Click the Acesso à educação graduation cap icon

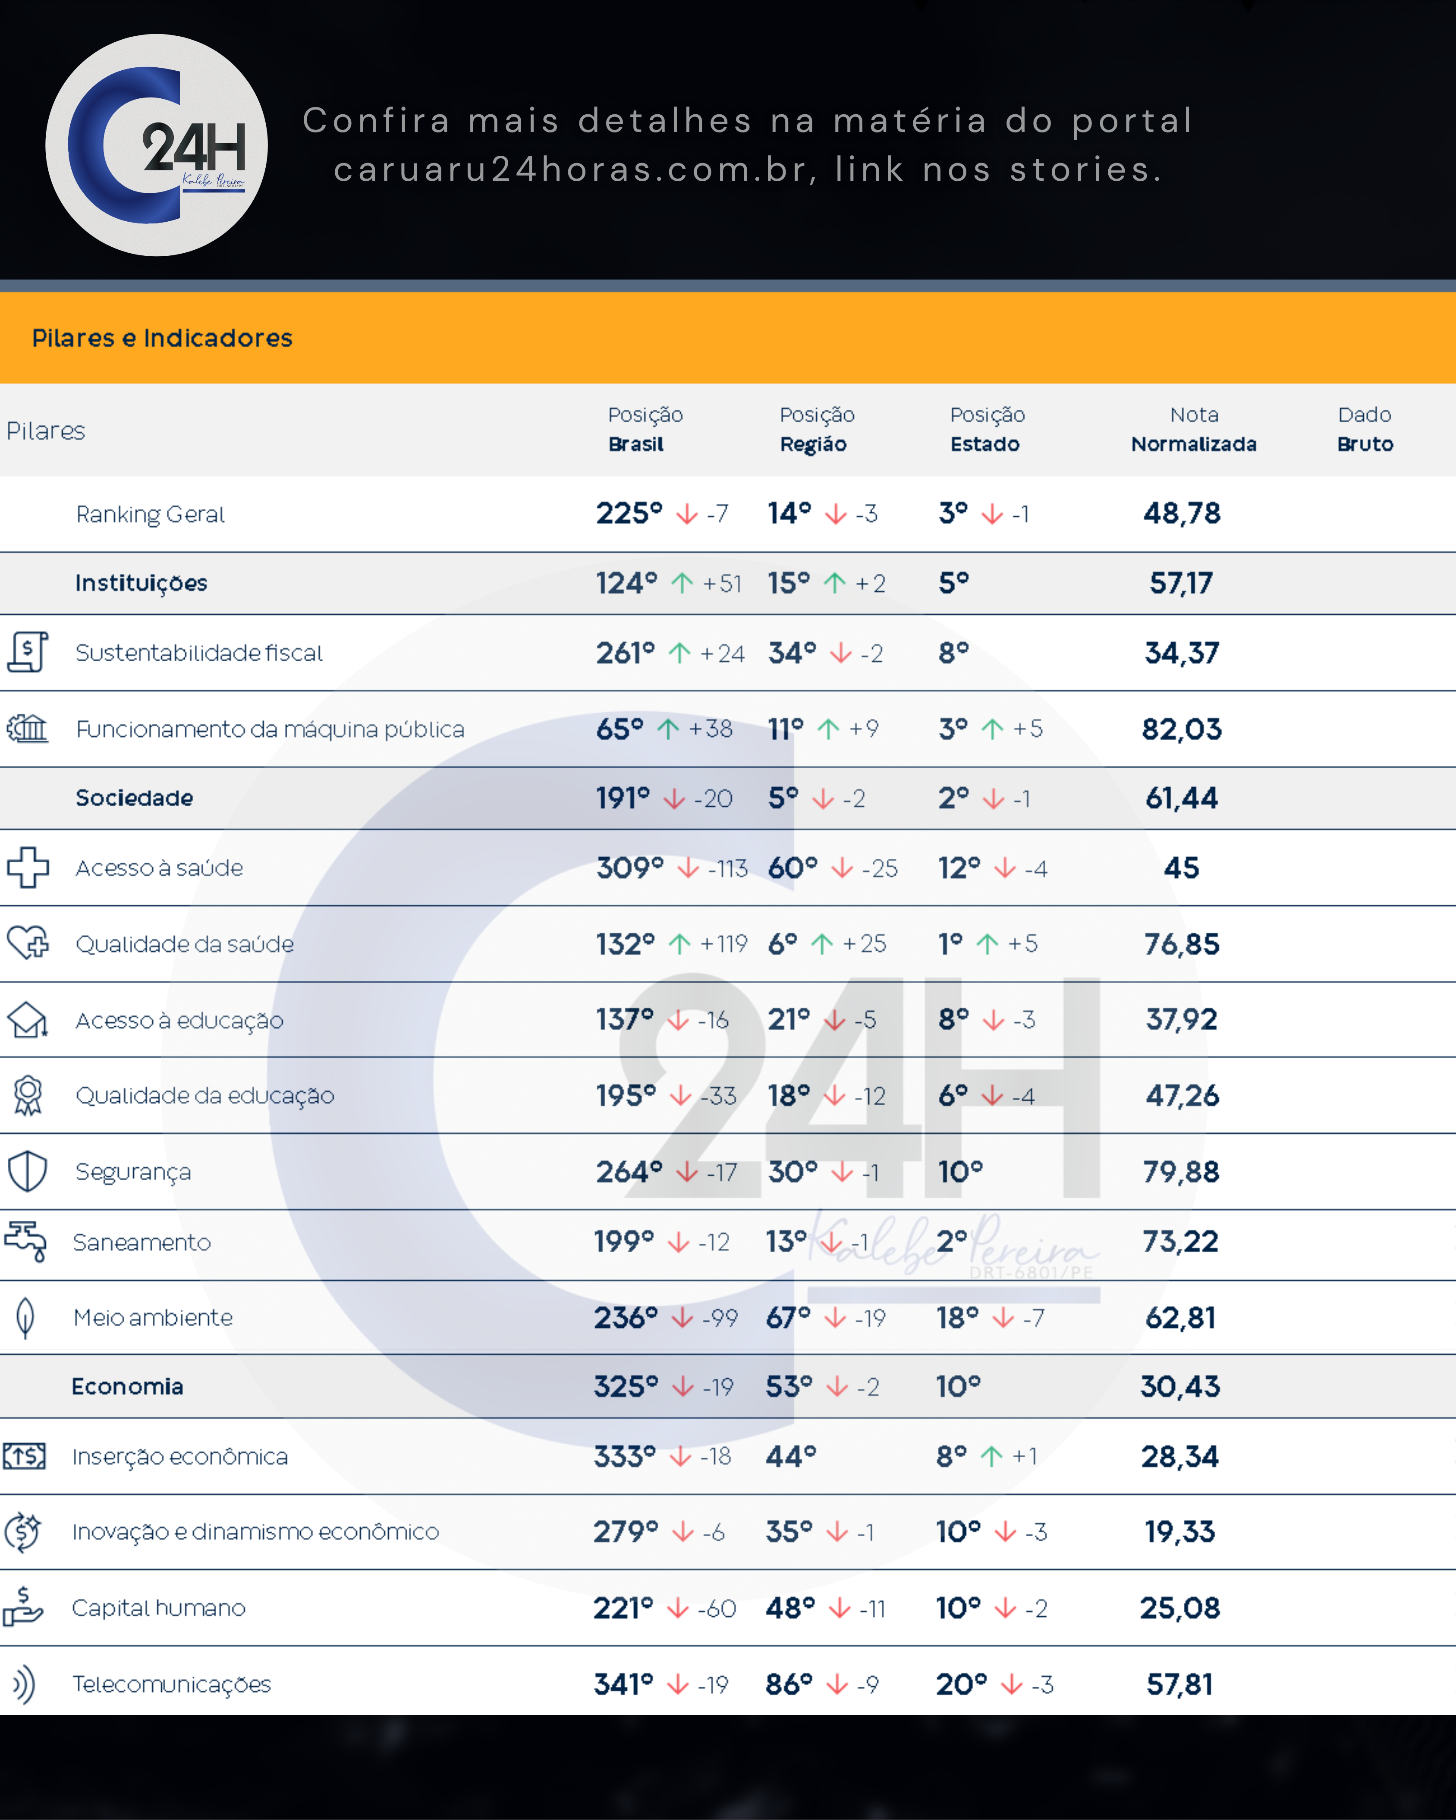click(28, 1019)
